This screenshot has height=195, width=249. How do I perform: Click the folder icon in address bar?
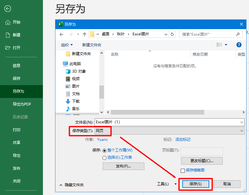(x=92, y=34)
